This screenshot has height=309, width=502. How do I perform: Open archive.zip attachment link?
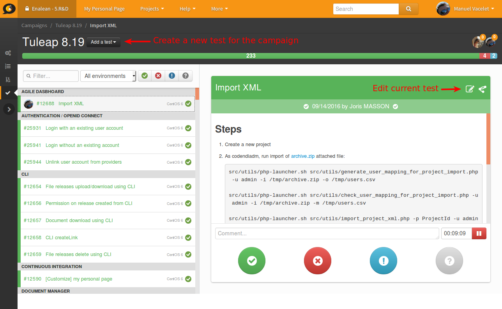point(303,156)
